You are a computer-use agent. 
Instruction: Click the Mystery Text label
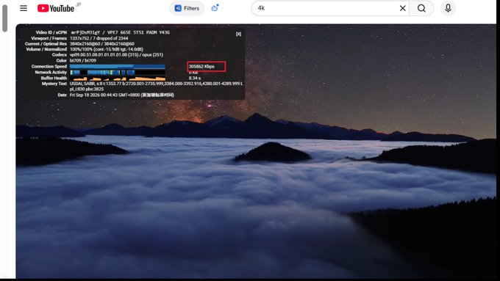(54, 84)
